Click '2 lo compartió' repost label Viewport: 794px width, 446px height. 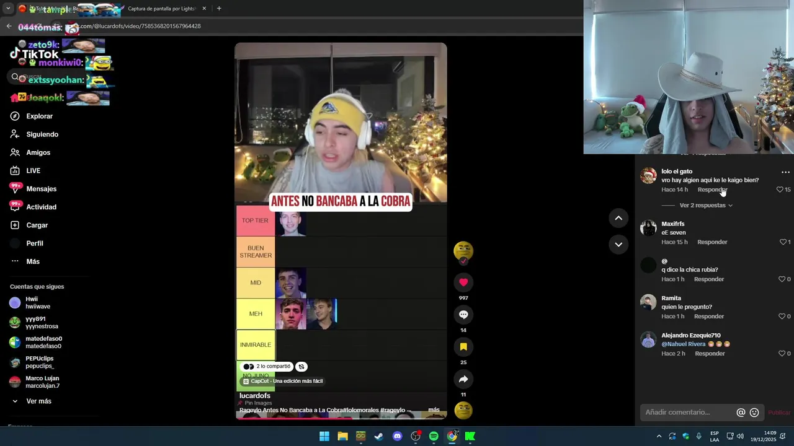[267, 367]
